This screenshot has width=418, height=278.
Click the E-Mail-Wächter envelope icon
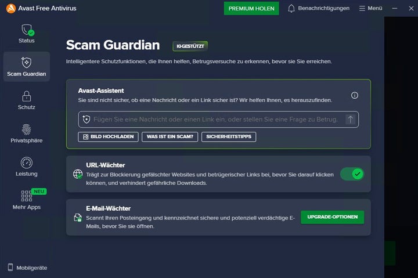pyautogui.click(x=77, y=217)
